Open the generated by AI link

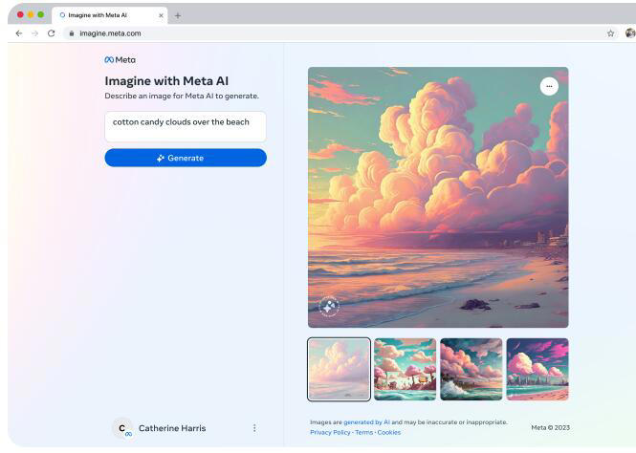[366, 422]
